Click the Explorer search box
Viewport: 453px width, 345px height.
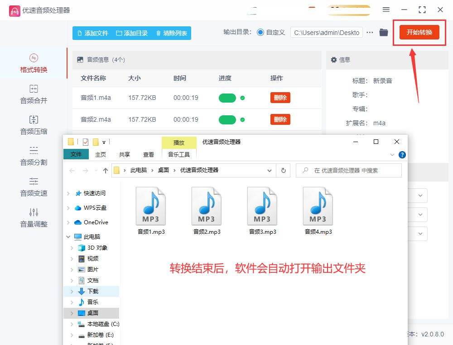point(349,171)
